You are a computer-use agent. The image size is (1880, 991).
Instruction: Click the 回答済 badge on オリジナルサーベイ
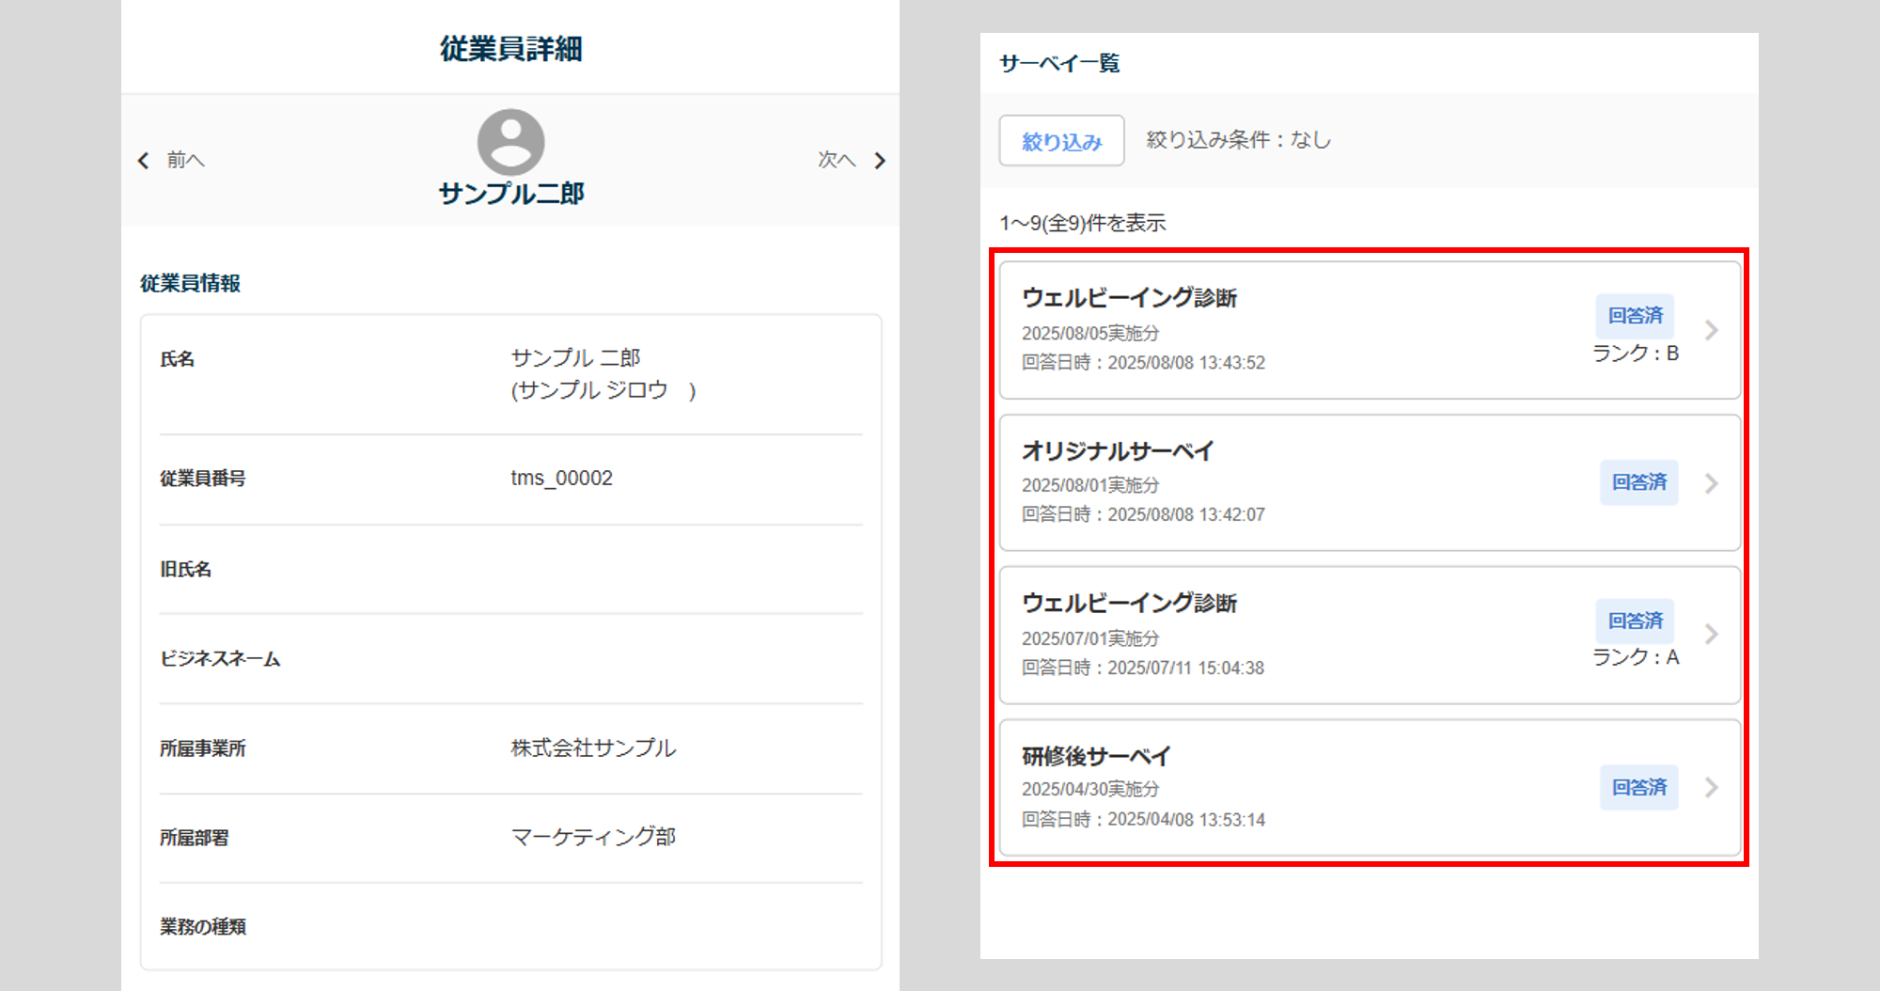click(1638, 482)
